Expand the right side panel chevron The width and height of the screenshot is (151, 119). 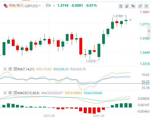coord(149,31)
